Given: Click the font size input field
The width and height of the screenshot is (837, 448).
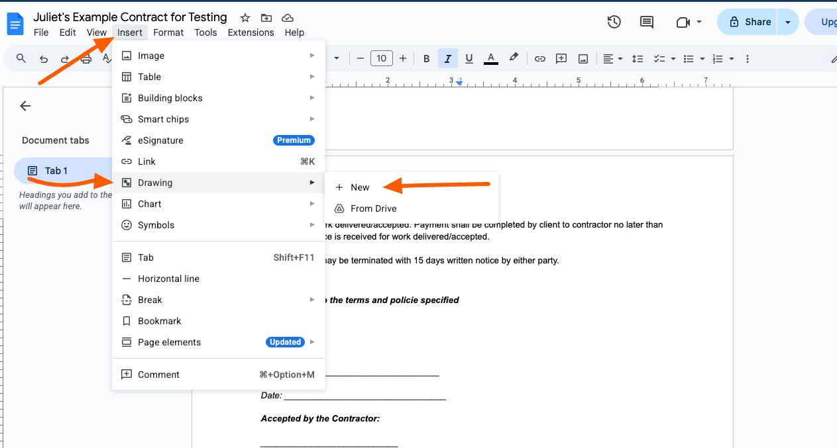Looking at the screenshot, I should (x=381, y=58).
